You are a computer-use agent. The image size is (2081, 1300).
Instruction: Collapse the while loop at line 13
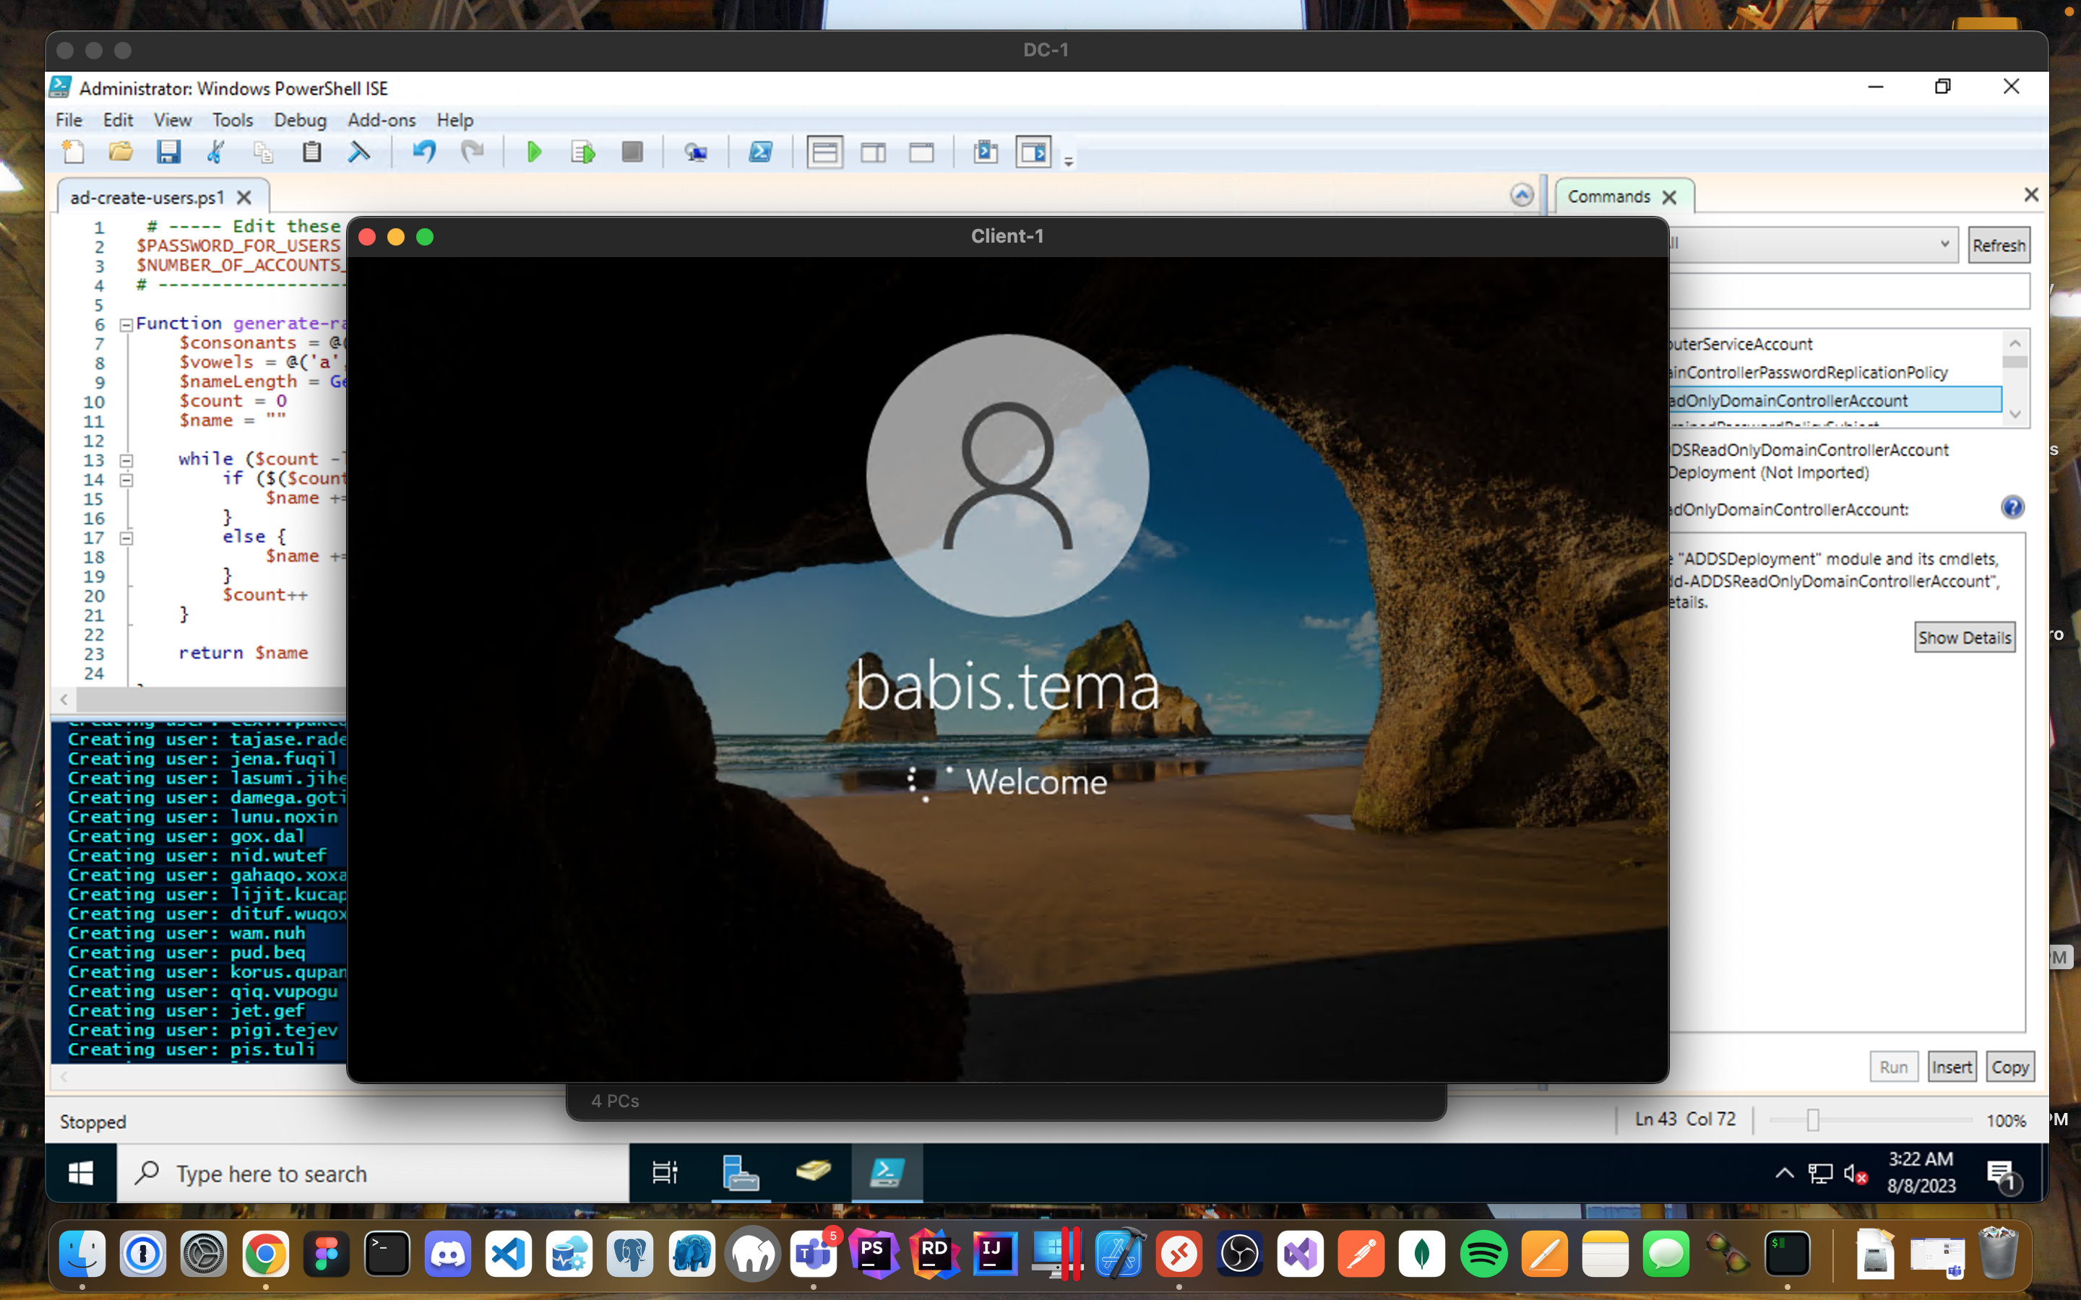tap(126, 461)
